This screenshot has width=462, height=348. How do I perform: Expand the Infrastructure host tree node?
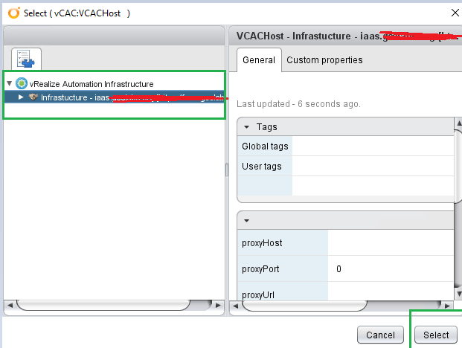click(x=21, y=97)
